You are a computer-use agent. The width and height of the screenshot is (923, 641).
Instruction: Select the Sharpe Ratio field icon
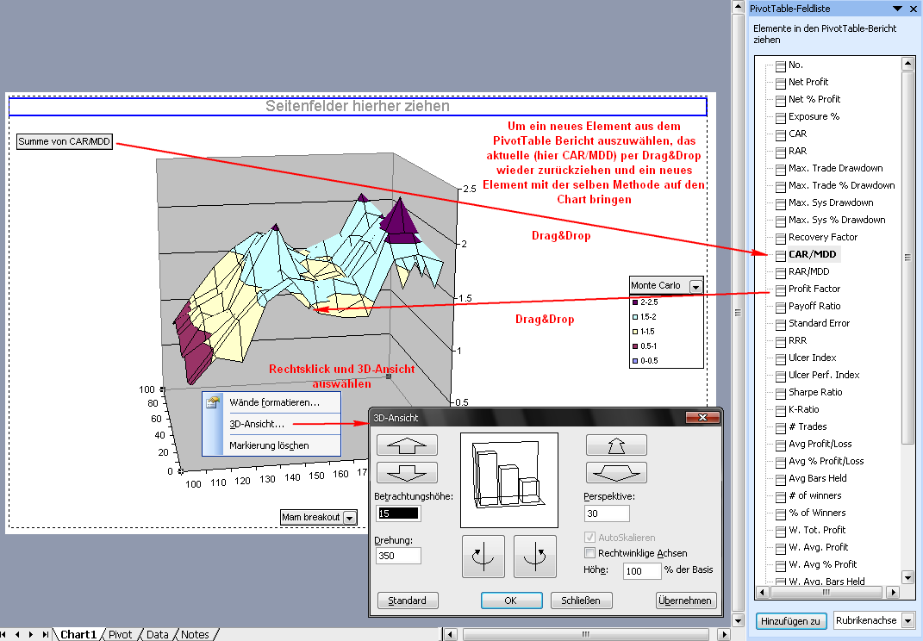(781, 392)
